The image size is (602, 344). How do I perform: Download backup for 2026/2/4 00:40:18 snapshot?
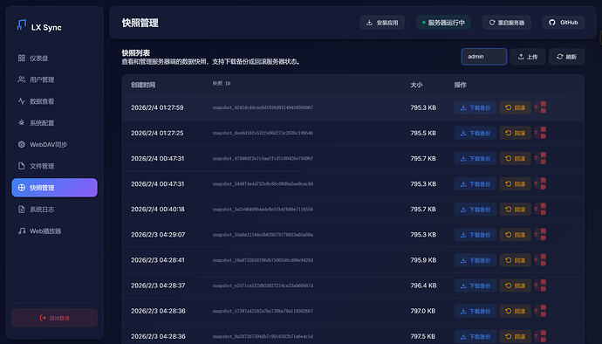coord(475,210)
